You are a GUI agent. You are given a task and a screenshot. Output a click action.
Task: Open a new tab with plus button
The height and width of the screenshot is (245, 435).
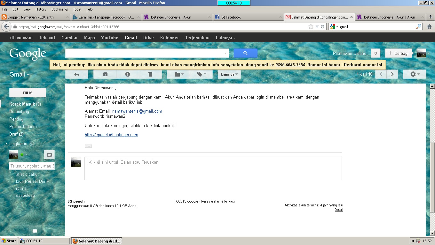click(x=431, y=17)
